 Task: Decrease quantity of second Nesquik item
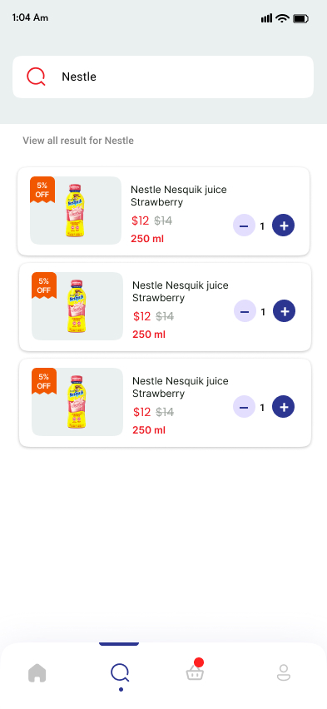click(245, 311)
